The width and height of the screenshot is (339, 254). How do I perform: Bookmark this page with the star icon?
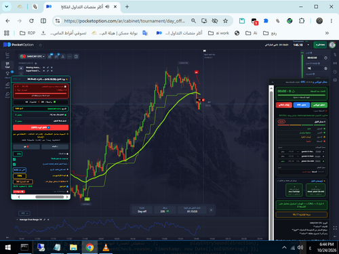[x=225, y=21]
